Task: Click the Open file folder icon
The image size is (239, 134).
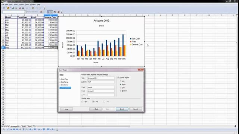Action: tap(8, 8)
